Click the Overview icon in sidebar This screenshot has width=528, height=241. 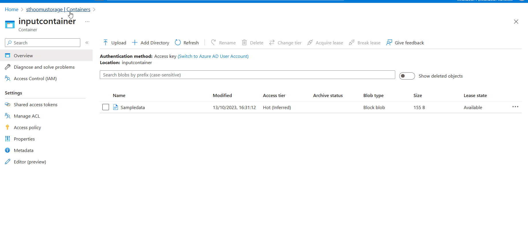(x=8, y=56)
